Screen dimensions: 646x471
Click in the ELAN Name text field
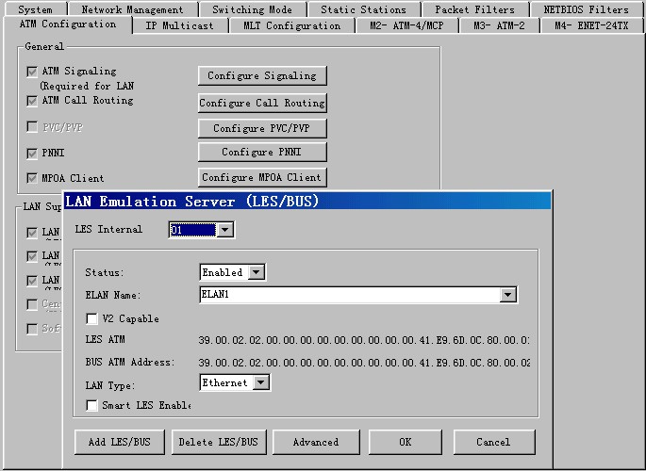pyautogui.click(x=349, y=296)
